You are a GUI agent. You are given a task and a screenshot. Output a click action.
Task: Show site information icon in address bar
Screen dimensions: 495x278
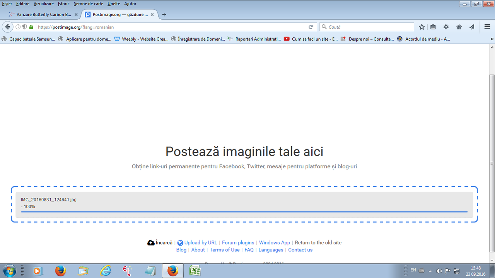tap(18, 27)
